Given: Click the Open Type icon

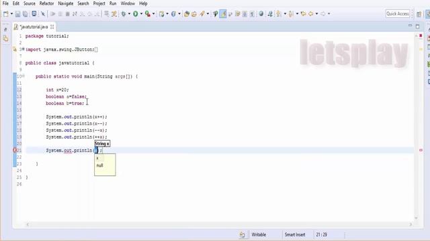Looking at the screenshot, I should 187,14.
